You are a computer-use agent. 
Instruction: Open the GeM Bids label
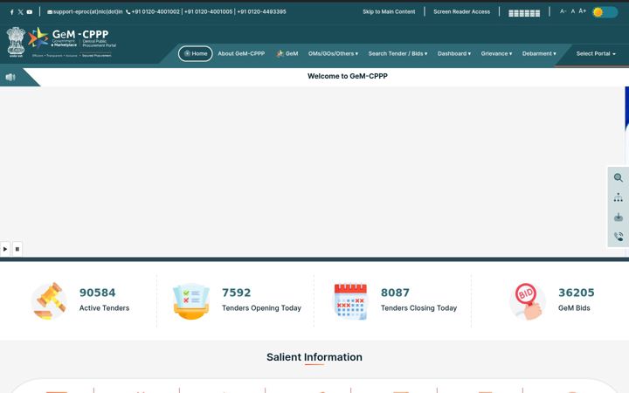point(574,308)
